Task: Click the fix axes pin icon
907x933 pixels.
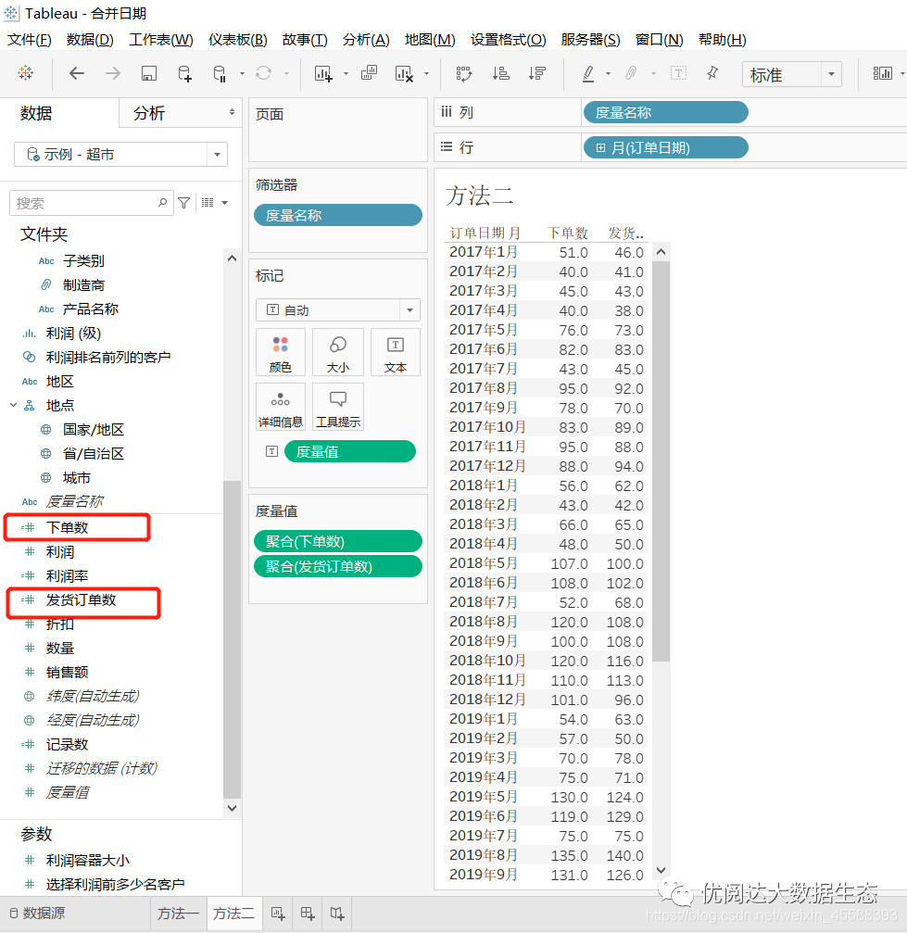Action: click(x=712, y=74)
